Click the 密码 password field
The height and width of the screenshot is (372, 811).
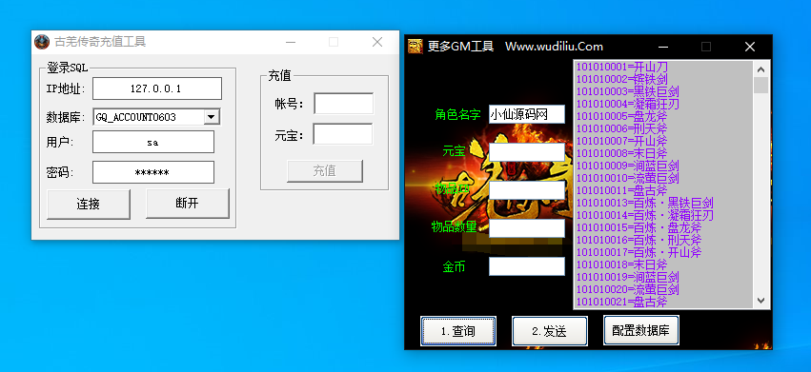(153, 172)
